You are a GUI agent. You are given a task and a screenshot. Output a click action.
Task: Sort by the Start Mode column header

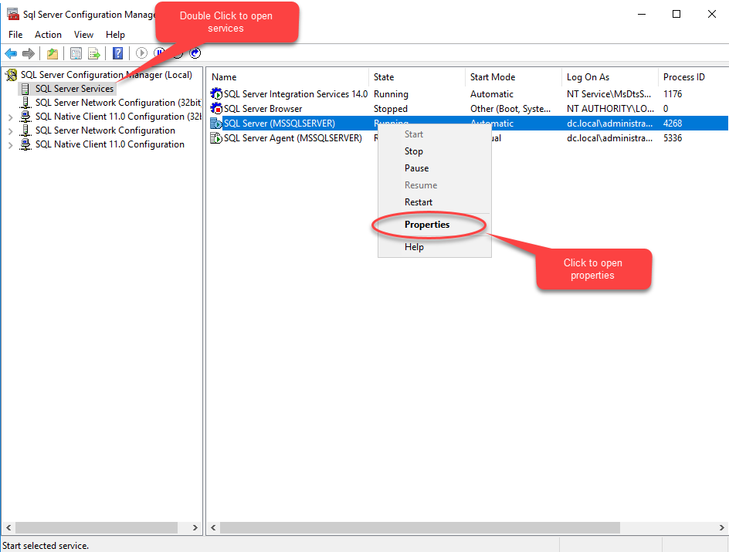tap(514, 77)
